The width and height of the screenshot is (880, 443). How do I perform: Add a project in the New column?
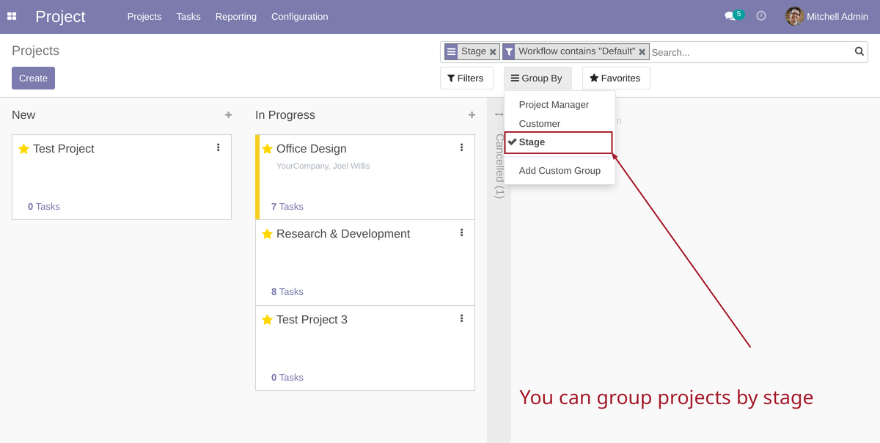[x=228, y=114]
